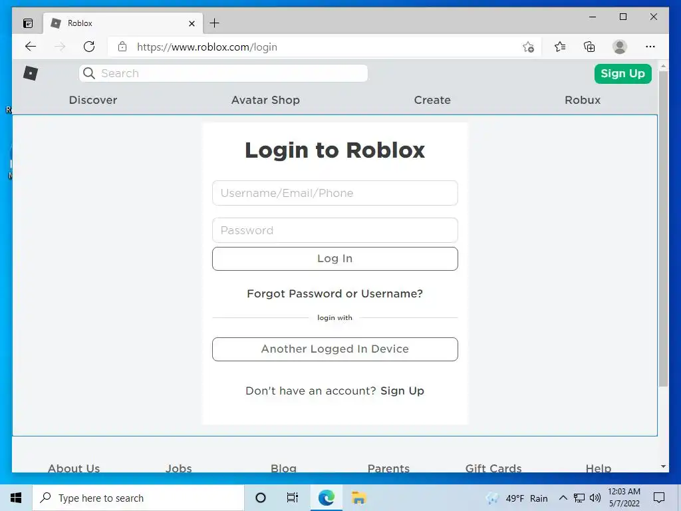Click the page vertical scrollbar thumb

point(663,229)
